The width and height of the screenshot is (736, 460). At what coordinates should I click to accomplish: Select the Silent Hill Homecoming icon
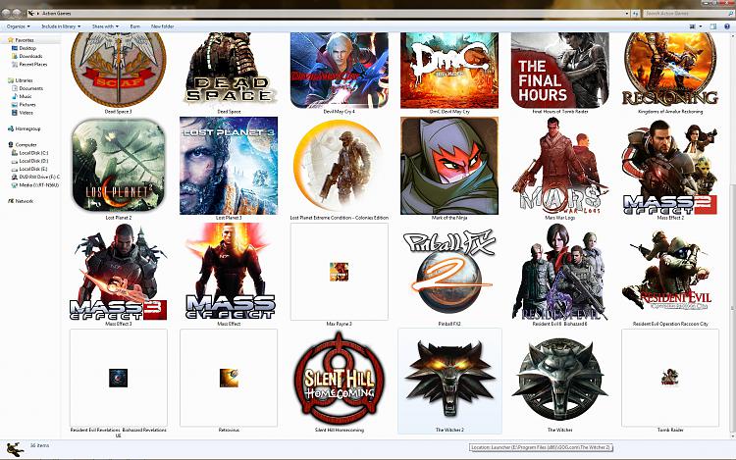pyautogui.click(x=340, y=378)
